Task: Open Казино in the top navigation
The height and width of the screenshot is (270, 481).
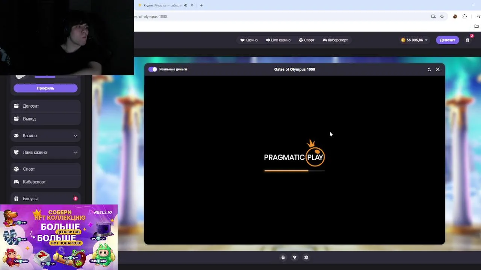Action: [x=249, y=40]
